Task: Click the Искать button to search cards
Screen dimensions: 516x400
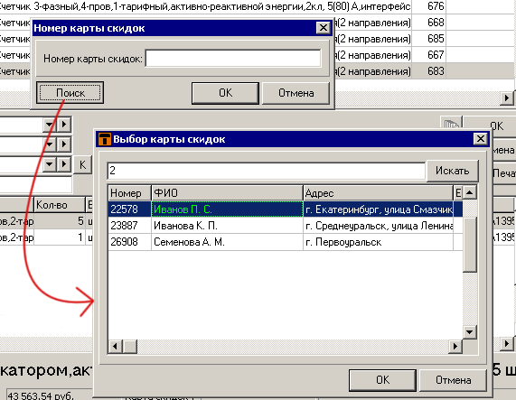Action: (x=452, y=171)
